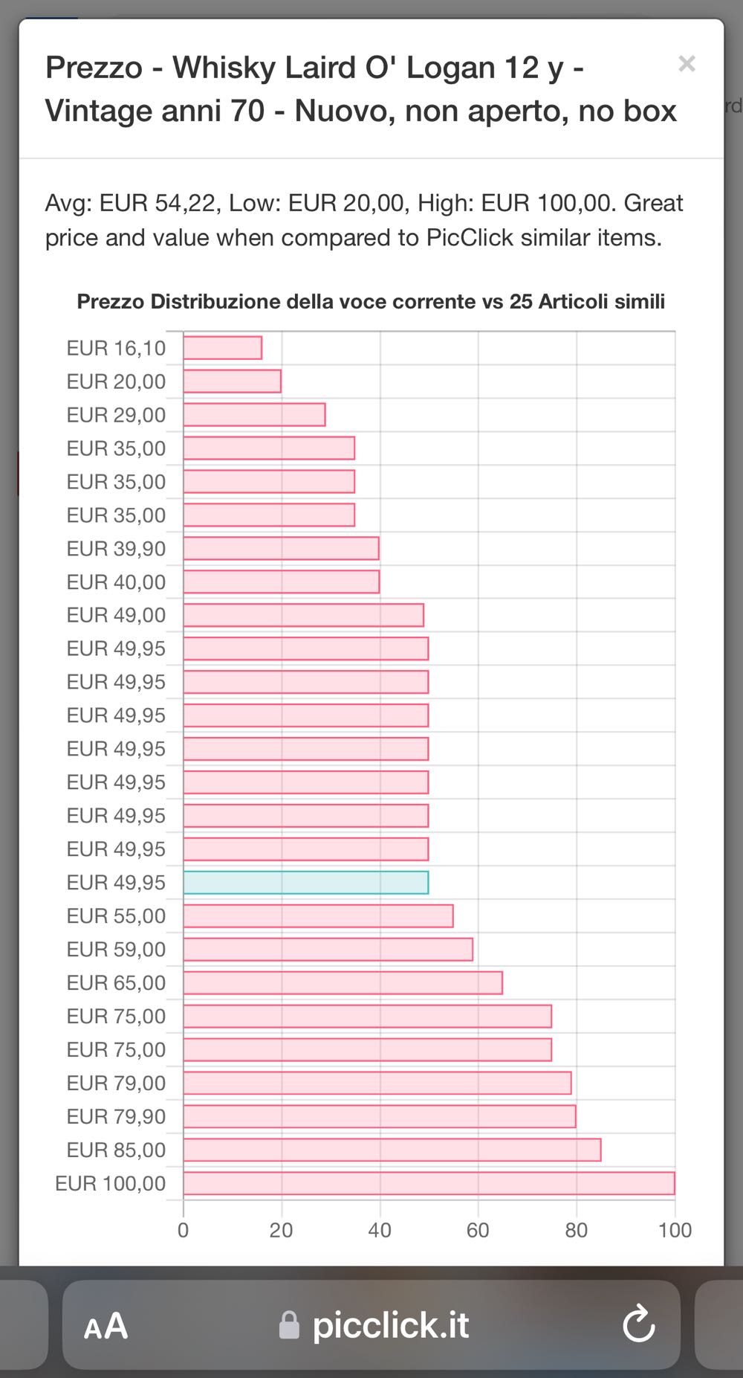The width and height of the screenshot is (743, 1378).
Task: Select the EUR 49,00 bar
Action: coord(303,615)
